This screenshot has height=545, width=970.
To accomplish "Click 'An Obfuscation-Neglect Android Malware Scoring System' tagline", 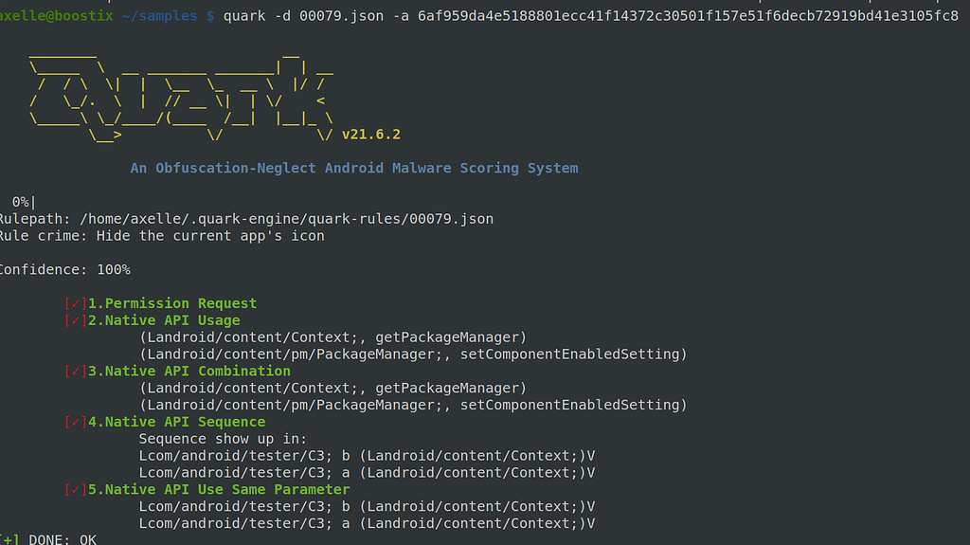I will coord(354,168).
